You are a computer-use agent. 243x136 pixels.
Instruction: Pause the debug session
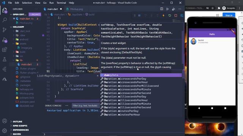coord(139,15)
